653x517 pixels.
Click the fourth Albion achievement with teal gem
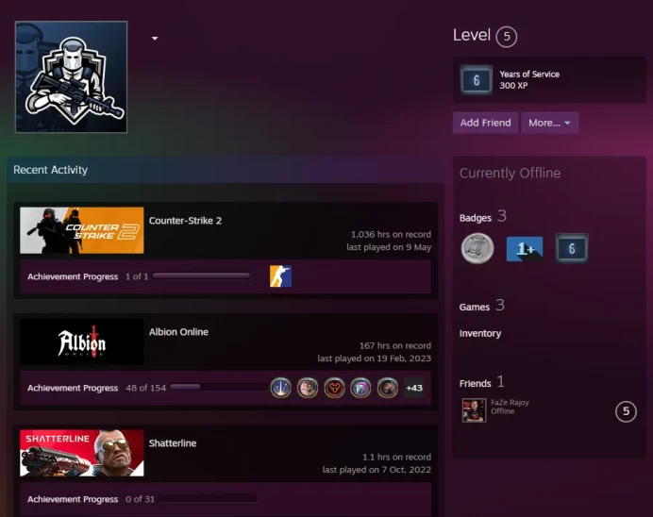[x=360, y=388]
